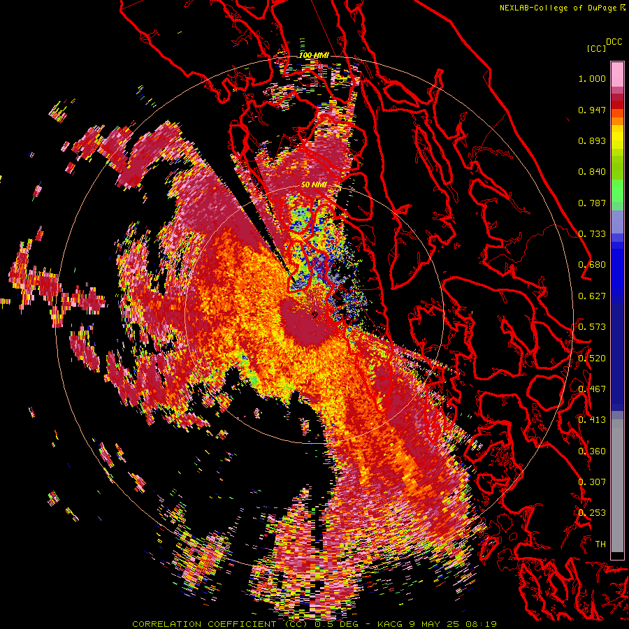
Task: Click the [CC] unit label
Action: tap(596, 48)
